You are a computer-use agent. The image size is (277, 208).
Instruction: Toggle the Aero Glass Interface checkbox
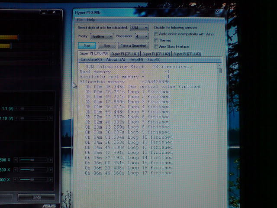156,46
